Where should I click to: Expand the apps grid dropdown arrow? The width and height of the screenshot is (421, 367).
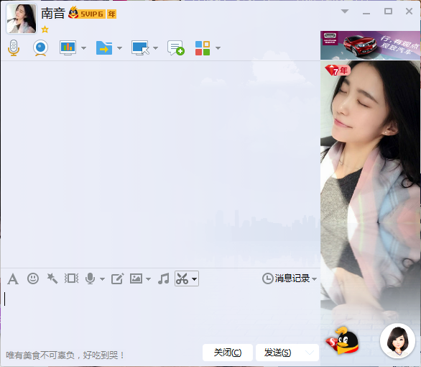coord(218,48)
